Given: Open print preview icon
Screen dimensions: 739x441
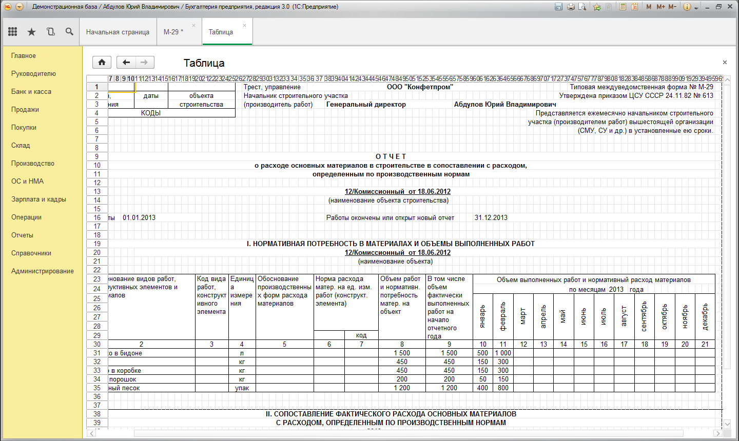Looking at the screenshot, I should 582,7.
